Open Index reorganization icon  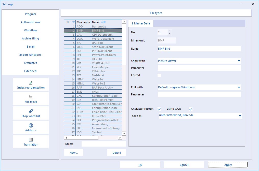point(31,83)
